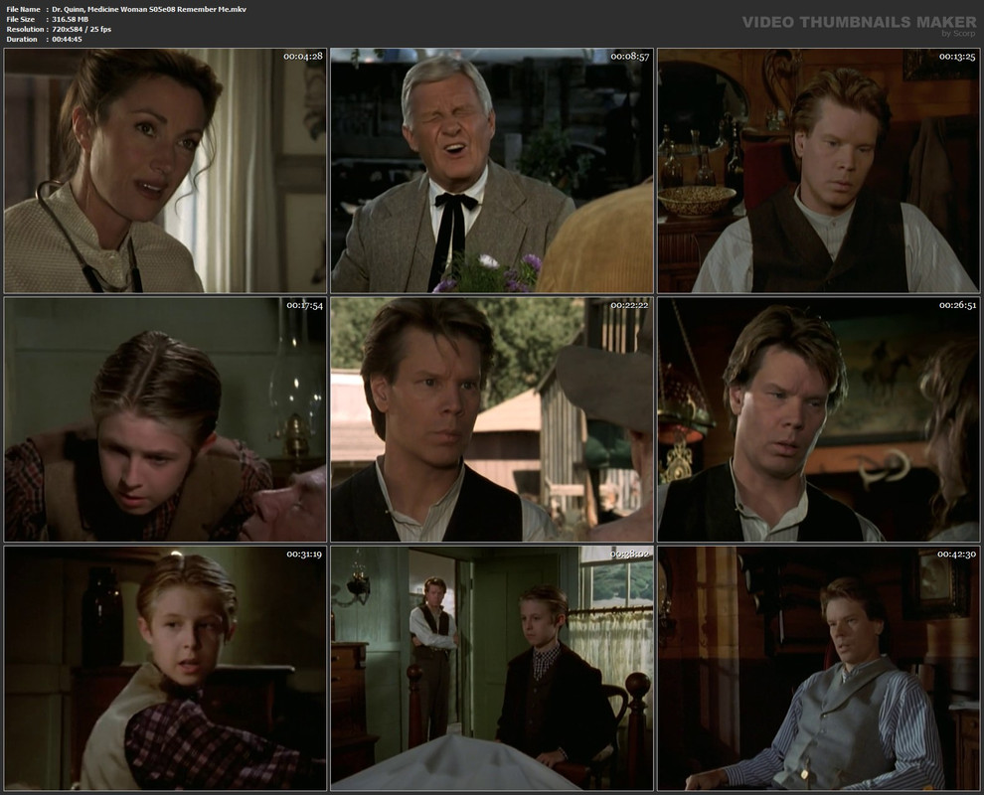Image resolution: width=984 pixels, height=795 pixels.
Task: Select the thumbnail at 00:08:57
Action: 492,171
